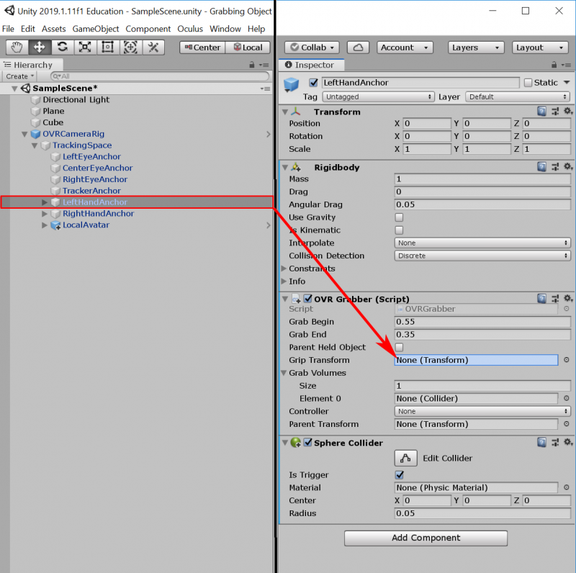Open Transform preset selector
This screenshot has width=576, height=573.
click(555, 112)
